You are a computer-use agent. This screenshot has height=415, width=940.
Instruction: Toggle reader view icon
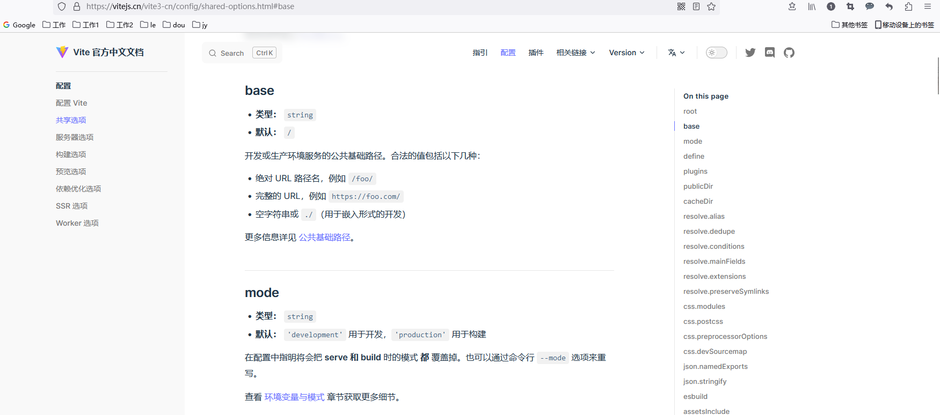(696, 6)
